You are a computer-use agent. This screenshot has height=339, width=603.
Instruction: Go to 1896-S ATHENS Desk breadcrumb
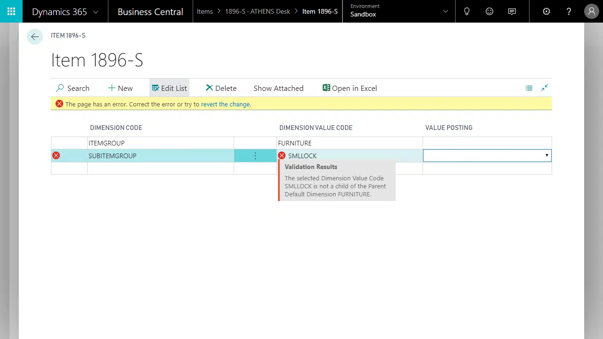[x=257, y=11]
